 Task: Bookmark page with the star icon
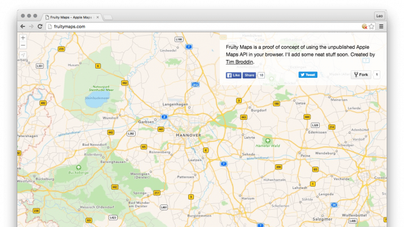[371, 27]
